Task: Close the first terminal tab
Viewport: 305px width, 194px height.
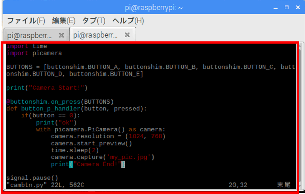Action: (61, 35)
